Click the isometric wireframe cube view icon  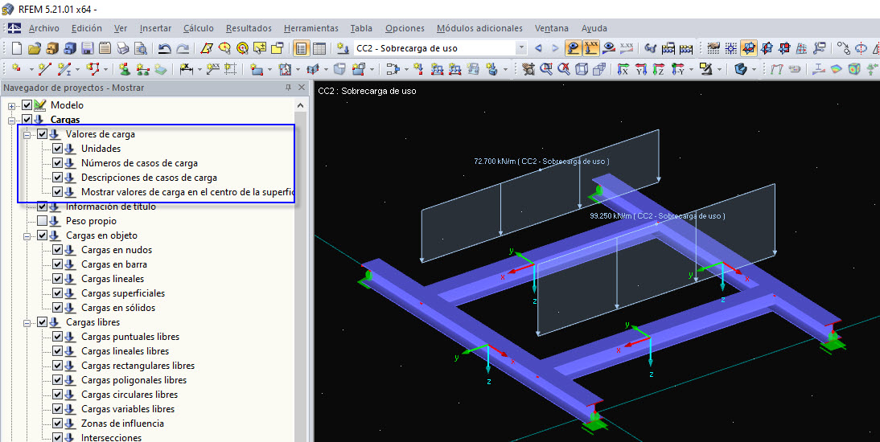click(582, 69)
